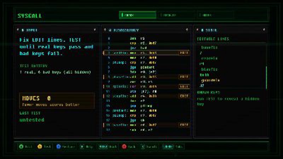Click the yellow pentagon Test icon
The height and width of the screenshot is (159, 283).
tap(40, 146)
